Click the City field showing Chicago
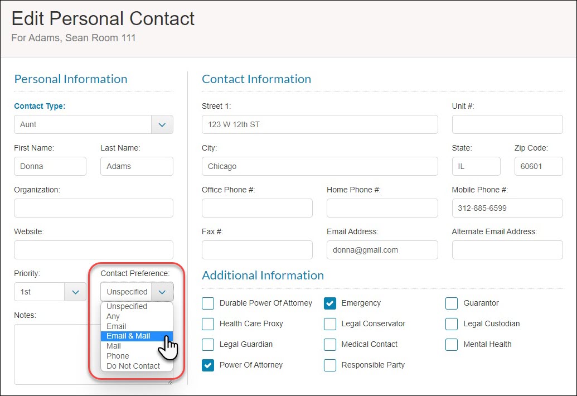Image resolution: width=577 pixels, height=396 pixels. tap(320, 166)
